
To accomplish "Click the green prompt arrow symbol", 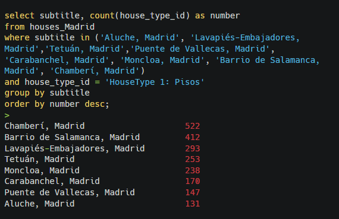I will click(7, 115).
